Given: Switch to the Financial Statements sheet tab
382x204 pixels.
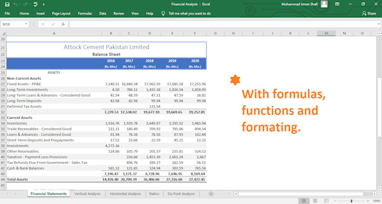Looking at the screenshot, I should pos(48,194).
